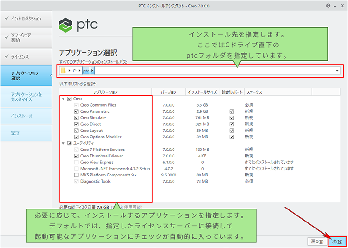348x248 pixels.
Task: Sort by インストールサイズ column header
Action: (x=202, y=92)
